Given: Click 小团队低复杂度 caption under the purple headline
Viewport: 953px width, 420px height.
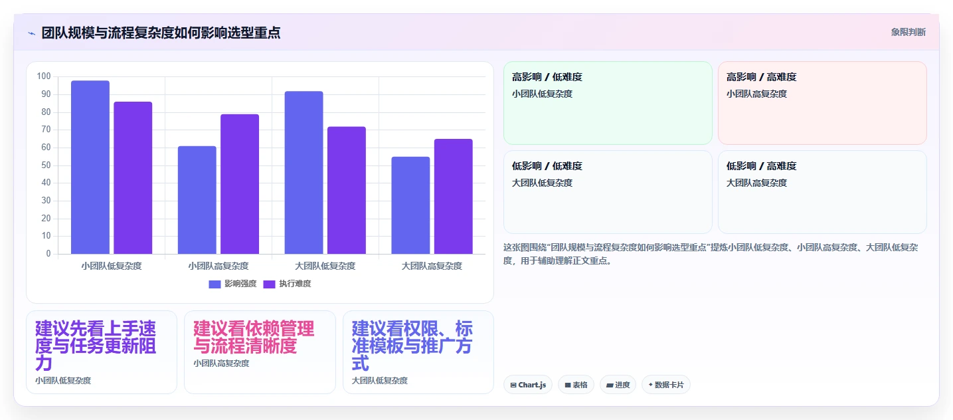Looking at the screenshot, I should pos(63,381).
